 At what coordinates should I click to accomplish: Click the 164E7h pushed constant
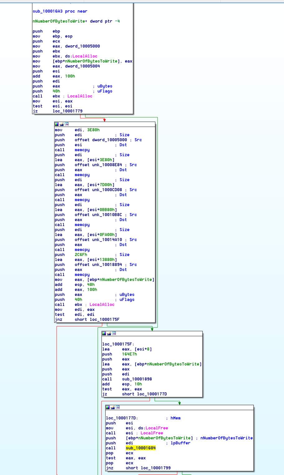tap(129, 354)
